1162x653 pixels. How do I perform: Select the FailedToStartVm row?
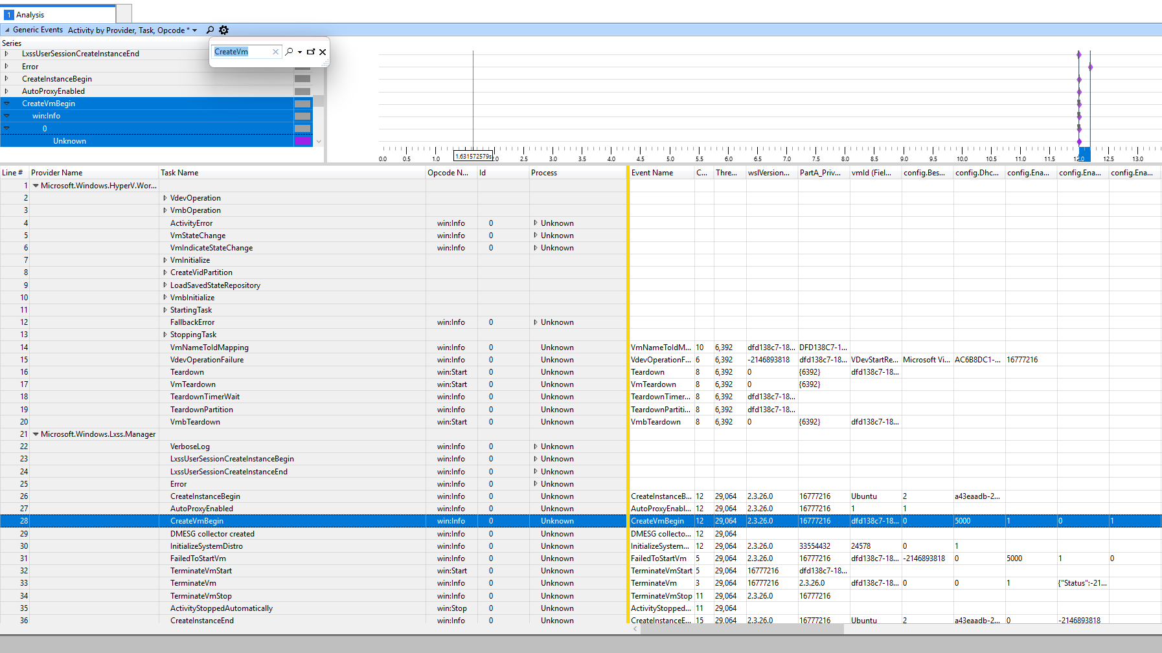pyautogui.click(x=198, y=559)
